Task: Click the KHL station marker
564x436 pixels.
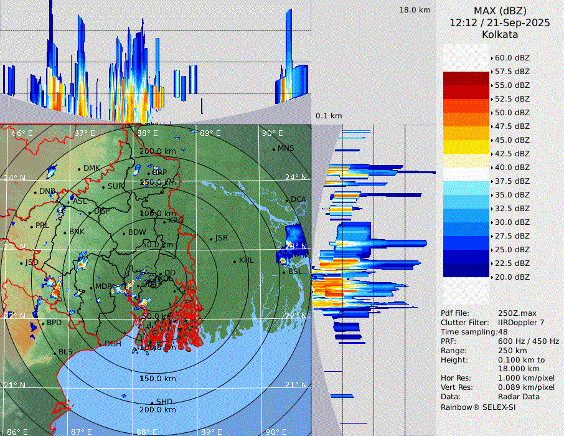Action: (235, 261)
